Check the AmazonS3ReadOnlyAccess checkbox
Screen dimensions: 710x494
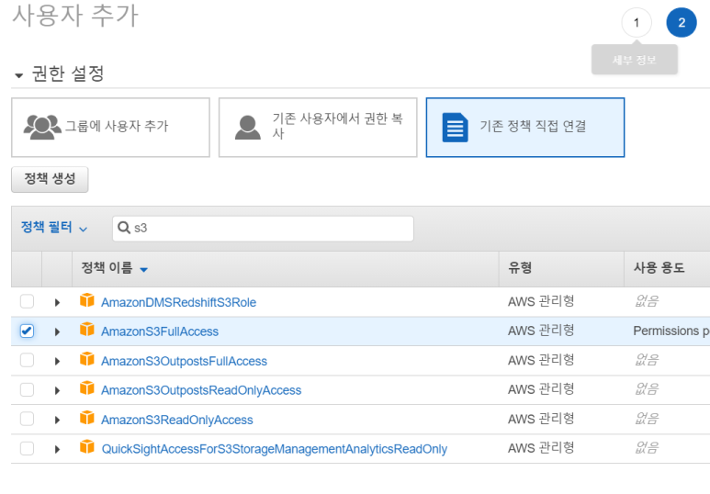click(28, 420)
